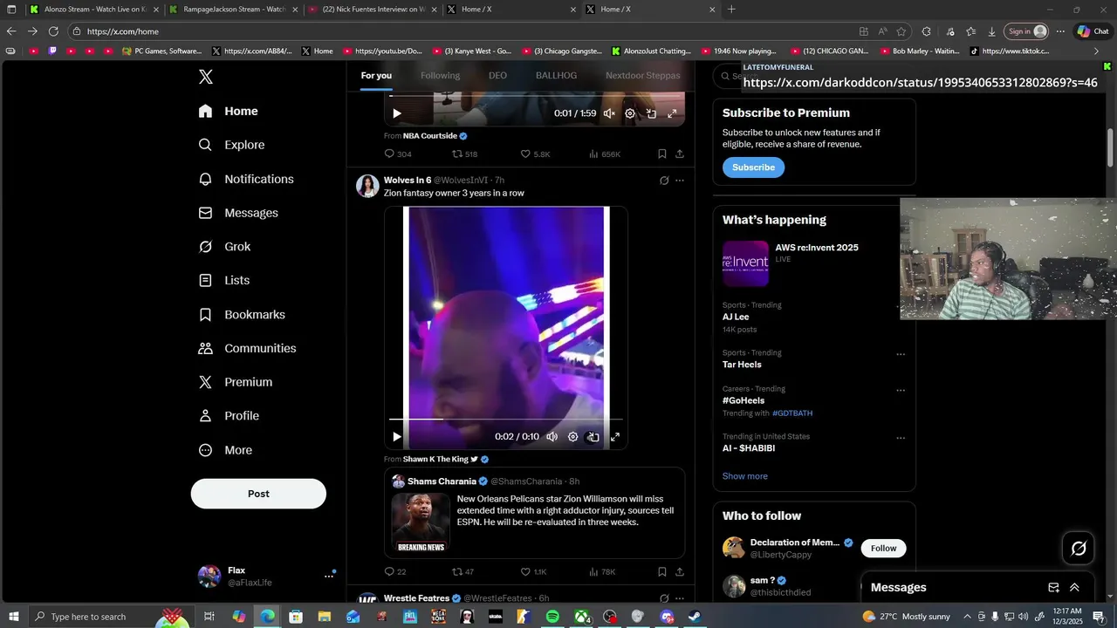The image size is (1117, 628).
Task: Compose new message in Messages drawer
Action: (x=1053, y=588)
